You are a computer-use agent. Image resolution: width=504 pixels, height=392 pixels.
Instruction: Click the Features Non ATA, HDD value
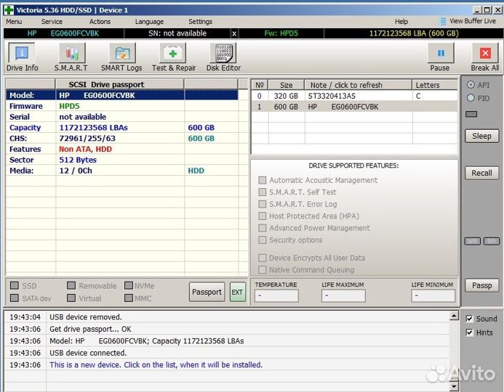(85, 149)
